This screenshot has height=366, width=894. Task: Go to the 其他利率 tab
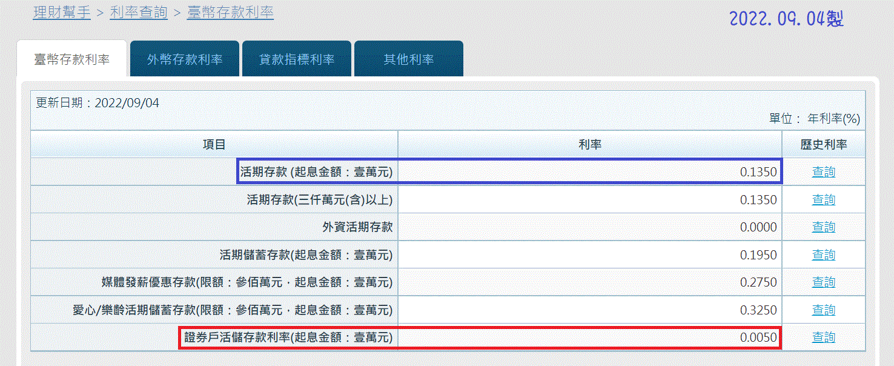coord(409,59)
